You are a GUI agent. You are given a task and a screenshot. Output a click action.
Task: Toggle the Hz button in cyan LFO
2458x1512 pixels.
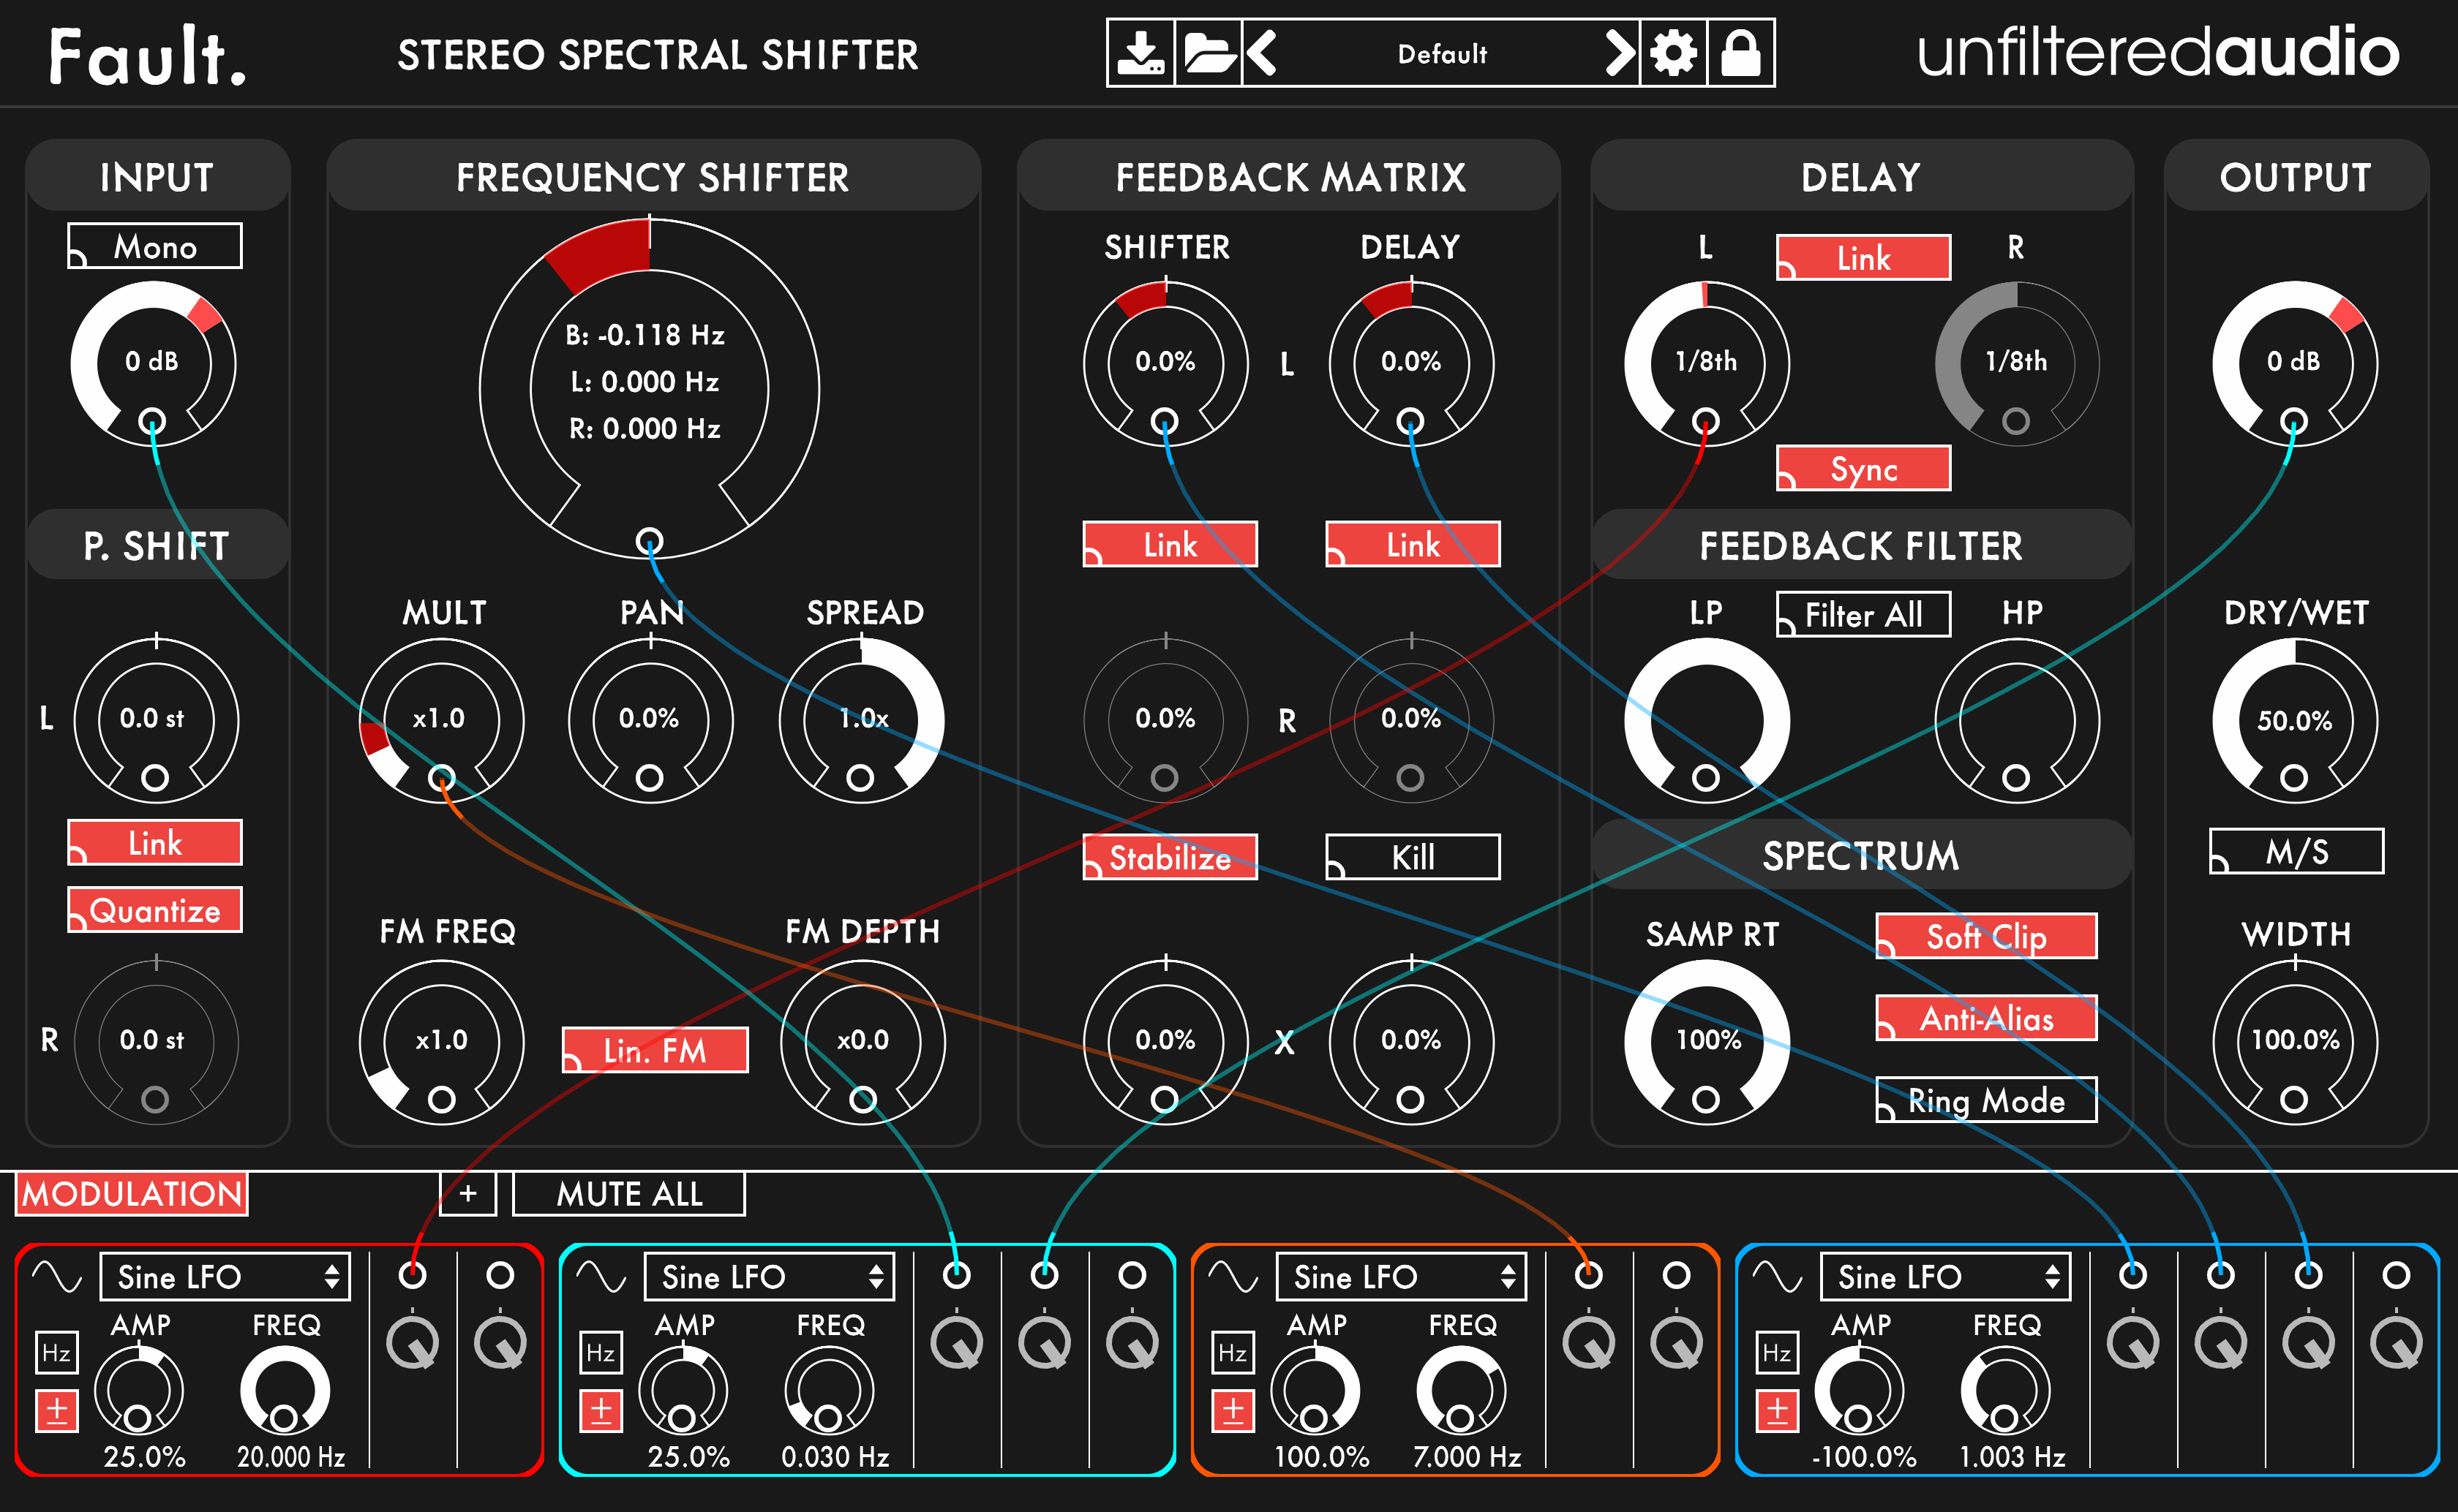pyautogui.click(x=601, y=1353)
